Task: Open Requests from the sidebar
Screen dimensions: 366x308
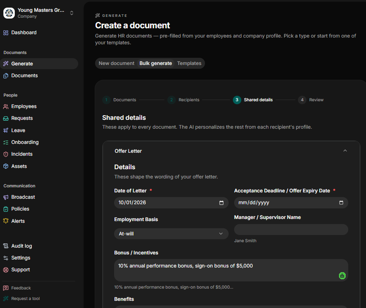Action: tap(39, 119)
